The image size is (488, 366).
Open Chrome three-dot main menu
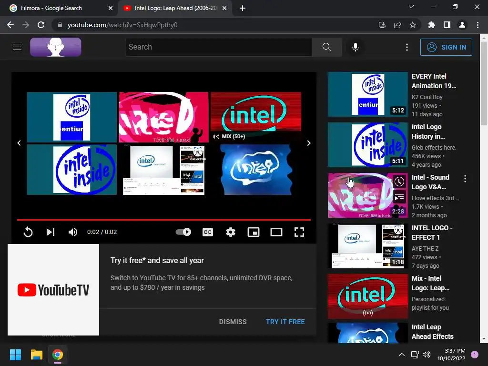pos(478,25)
